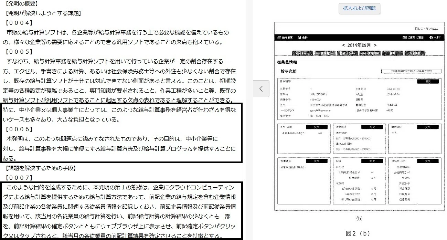
Task: Click the レストランfreee label in the figure
Action: (427, 29)
